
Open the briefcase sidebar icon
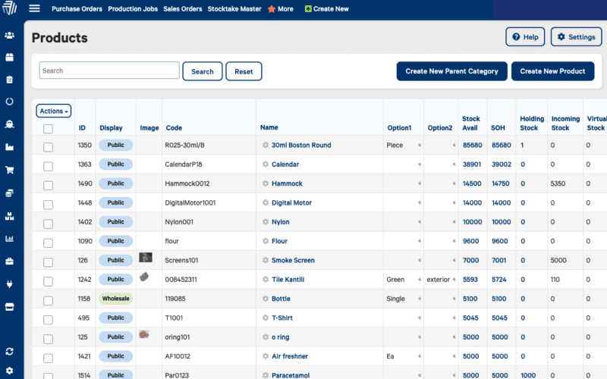point(9,262)
